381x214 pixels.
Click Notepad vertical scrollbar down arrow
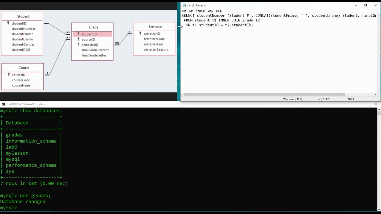coord(379,91)
